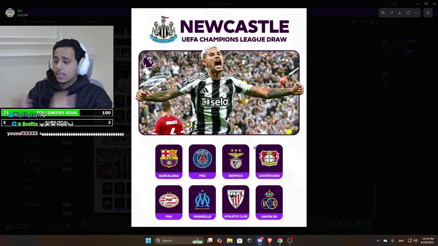
Task: Click the 'Wi_10_zzy' chat username
Action: click(25, 115)
